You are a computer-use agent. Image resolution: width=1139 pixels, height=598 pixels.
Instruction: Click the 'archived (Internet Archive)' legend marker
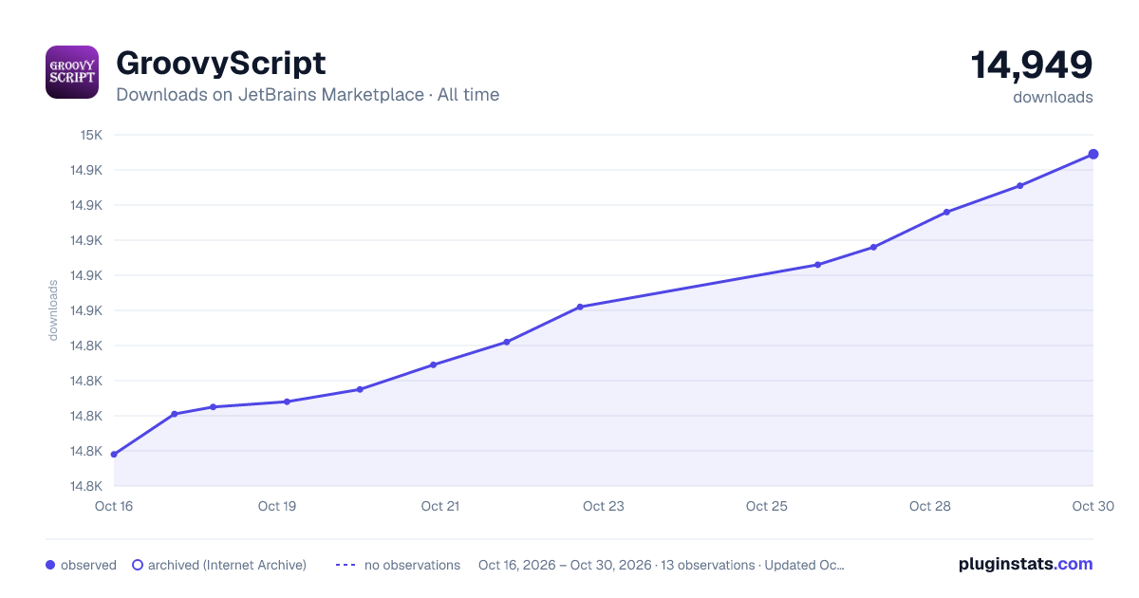click(138, 565)
